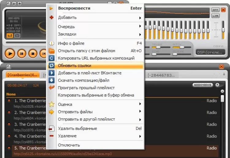Click the orange send-files arrow icon
230x158 pixels.
52,112
